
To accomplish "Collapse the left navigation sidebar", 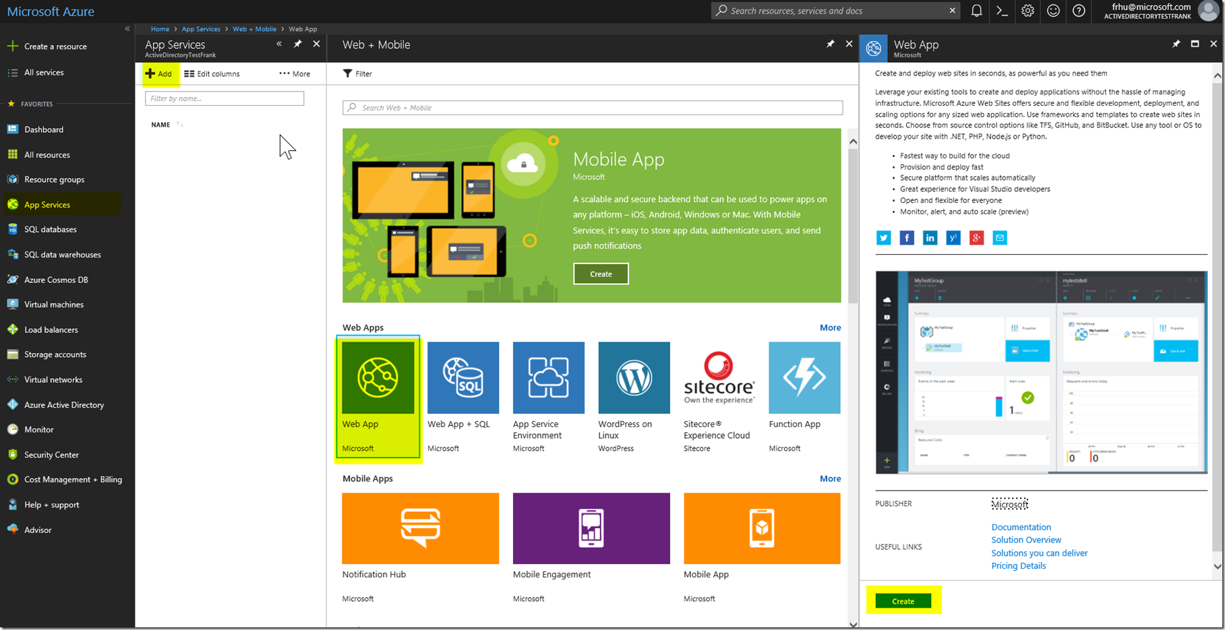I will (x=127, y=29).
